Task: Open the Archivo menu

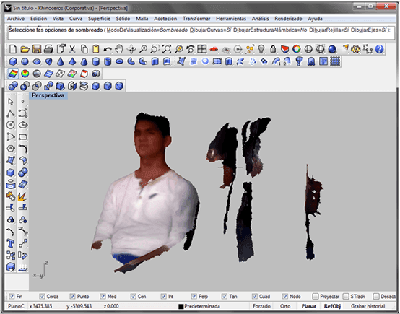Action: [16, 19]
